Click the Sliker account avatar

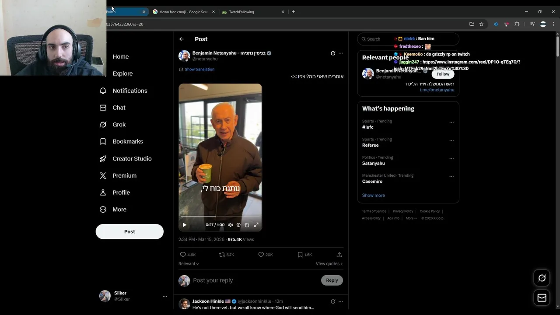coord(105,296)
